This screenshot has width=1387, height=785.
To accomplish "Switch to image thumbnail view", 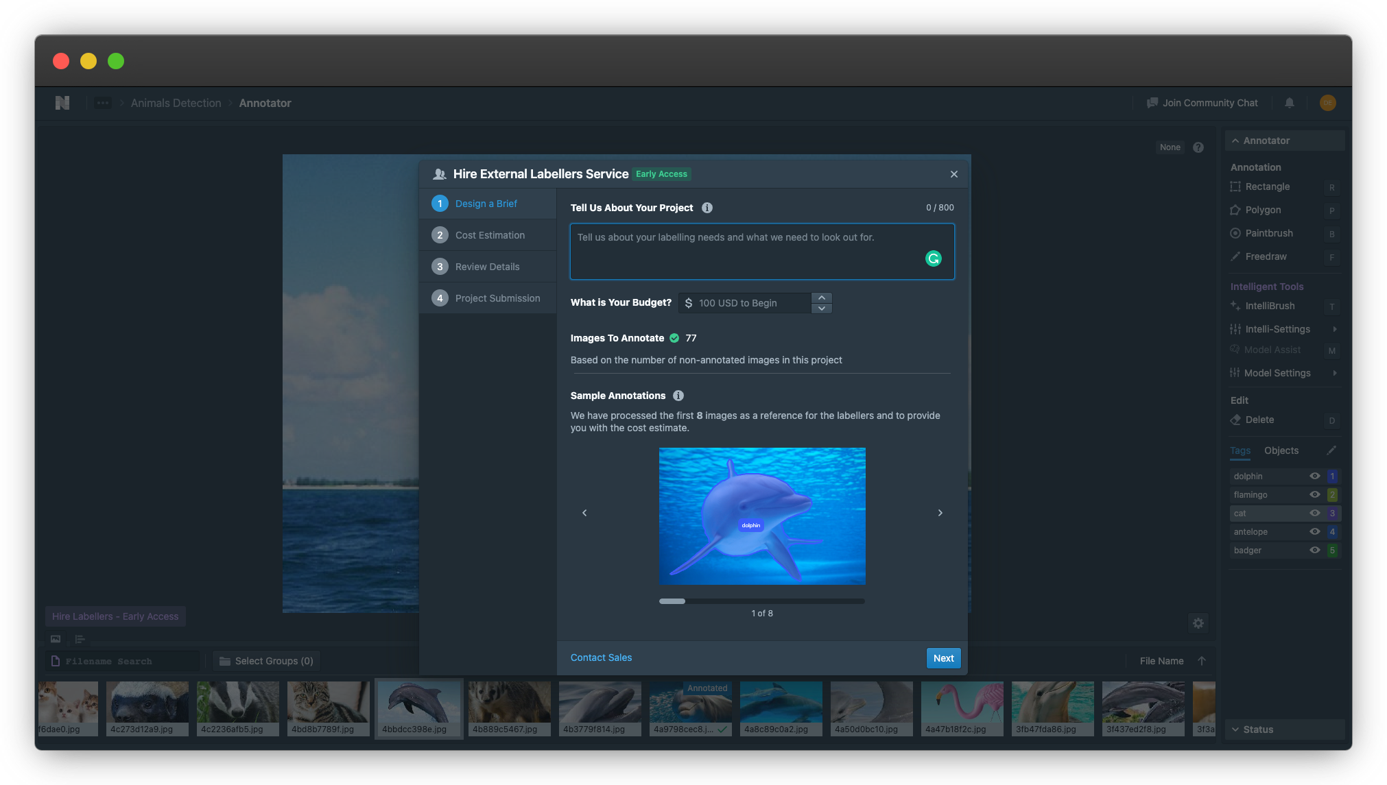I will tap(56, 639).
